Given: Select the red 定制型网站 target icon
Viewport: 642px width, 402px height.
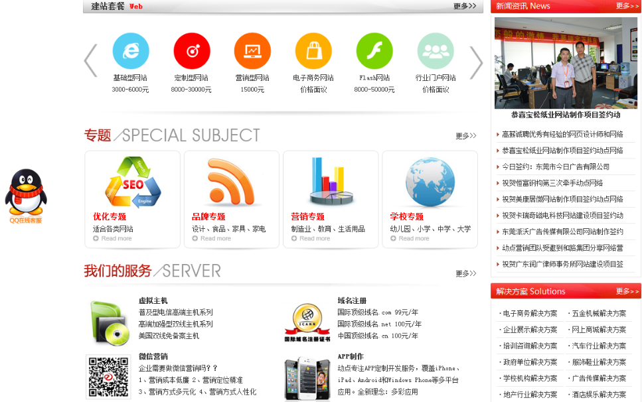Looking at the screenshot, I should click(192, 51).
